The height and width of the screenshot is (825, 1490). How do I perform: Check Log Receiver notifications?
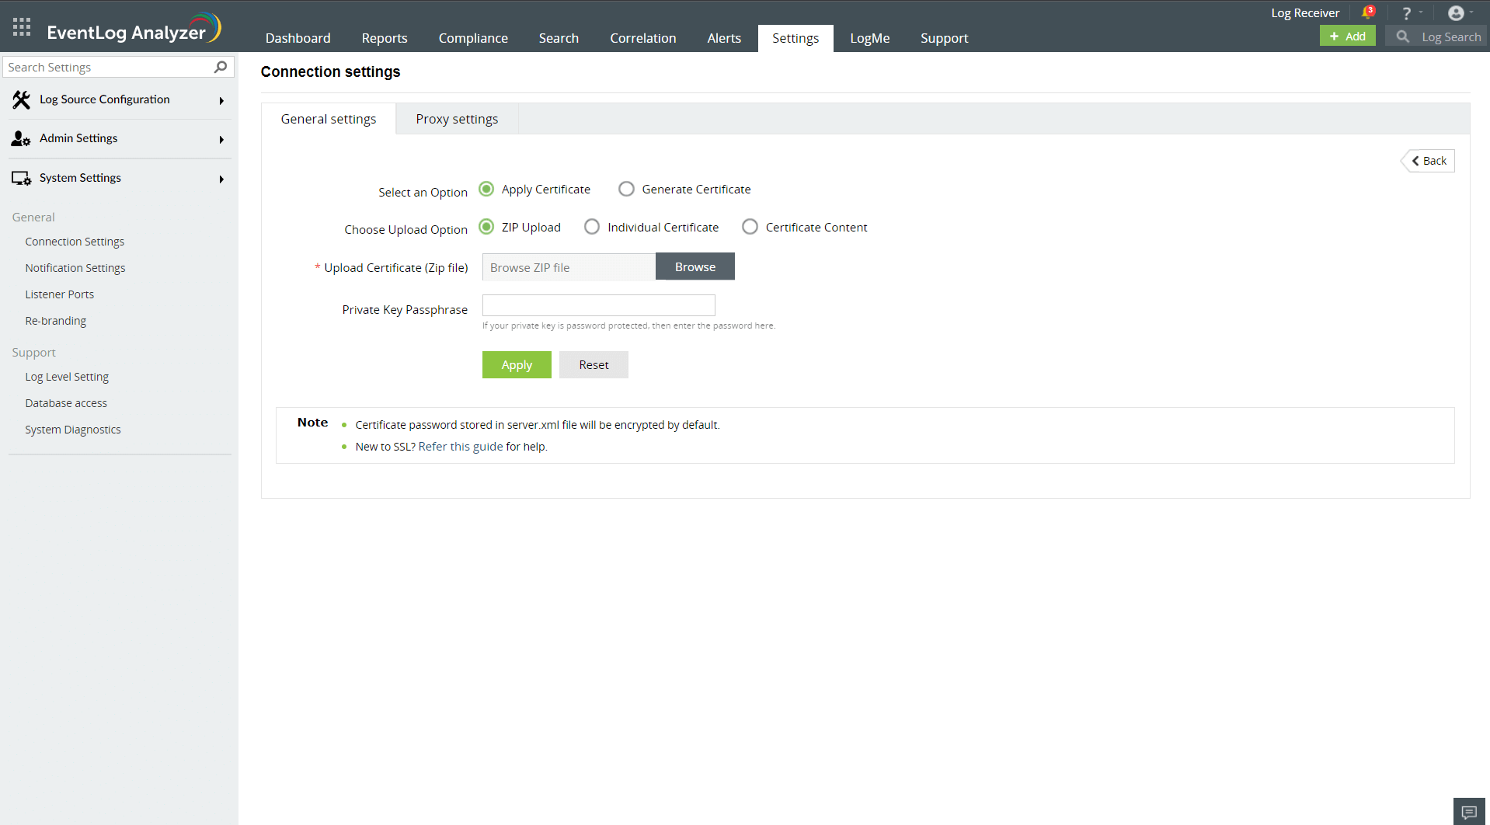click(x=1369, y=12)
